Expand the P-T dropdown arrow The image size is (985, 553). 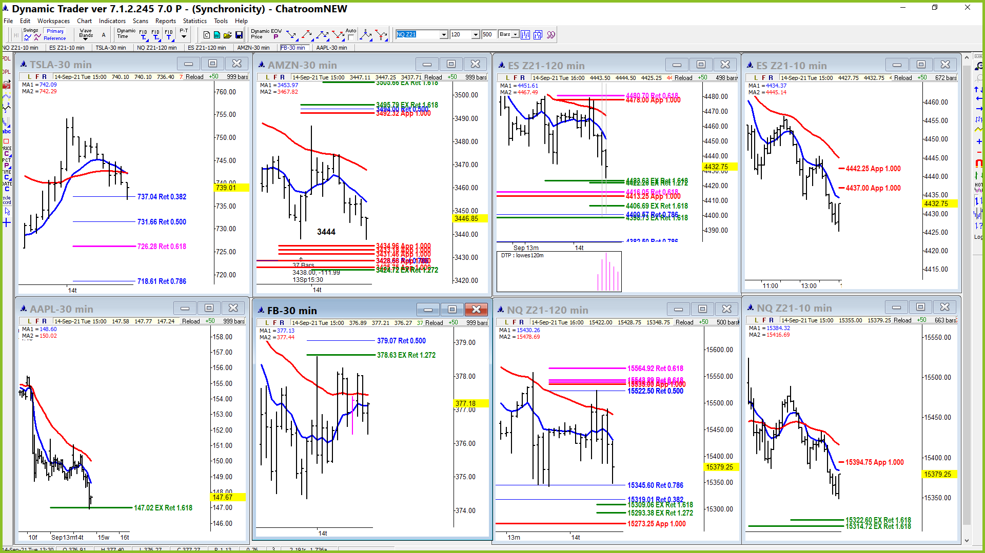click(x=184, y=37)
